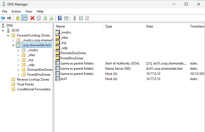Select the DC01 server in tree

[15, 30]
